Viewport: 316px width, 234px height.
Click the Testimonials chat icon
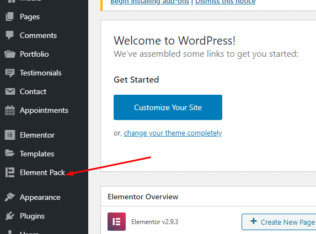pos(10,73)
